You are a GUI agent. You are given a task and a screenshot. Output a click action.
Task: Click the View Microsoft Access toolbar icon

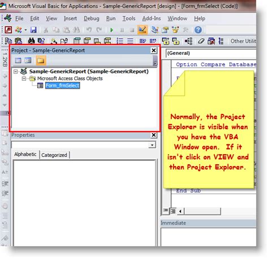(8, 30)
